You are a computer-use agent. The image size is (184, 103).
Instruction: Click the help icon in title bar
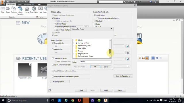155,2
